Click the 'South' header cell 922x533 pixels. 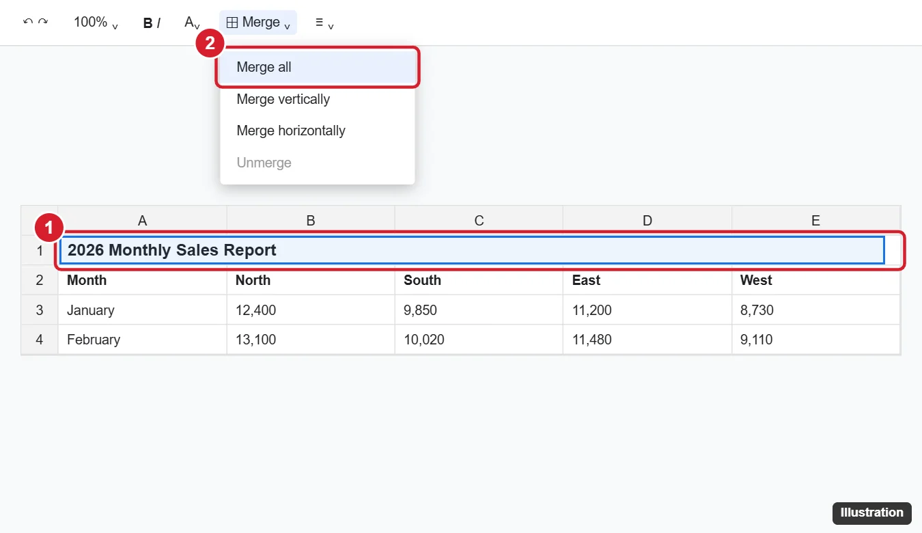pyautogui.click(x=479, y=280)
